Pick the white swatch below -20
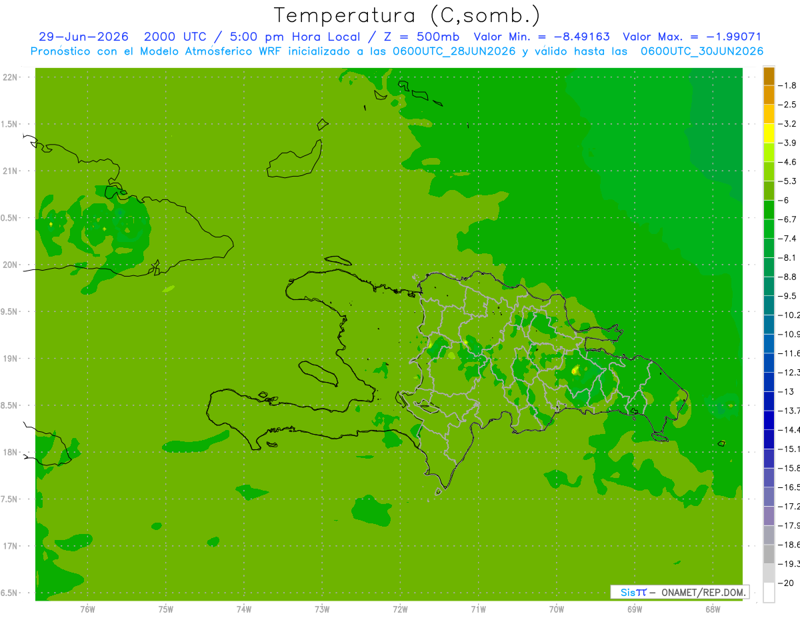The width and height of the screenshot is (800, 618). (769, 592)
